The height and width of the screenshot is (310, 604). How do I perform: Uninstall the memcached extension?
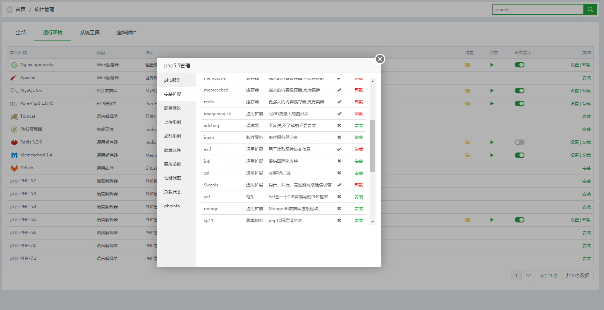click(x=359, y=90)
